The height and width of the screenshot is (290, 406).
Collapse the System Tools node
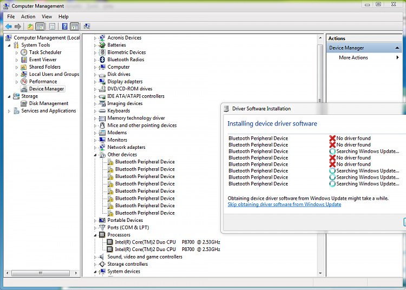9,45
